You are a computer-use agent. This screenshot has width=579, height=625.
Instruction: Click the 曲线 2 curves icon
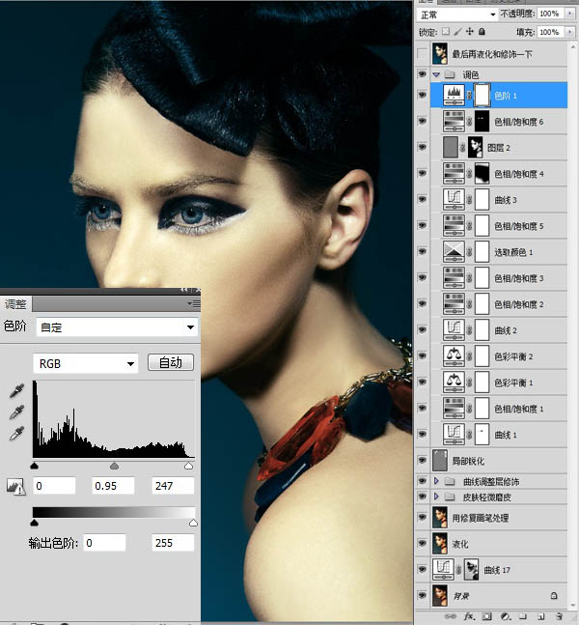point(454,330)
